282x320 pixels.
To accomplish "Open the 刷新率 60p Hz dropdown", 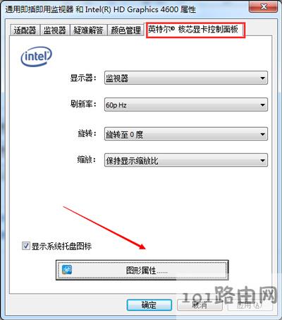I will point(186,105).
